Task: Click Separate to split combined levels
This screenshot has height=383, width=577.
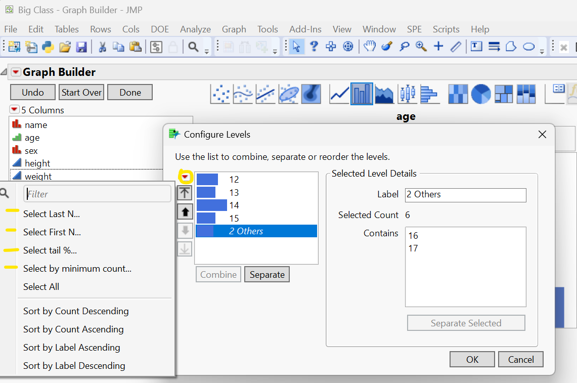Action: point(267,274)
